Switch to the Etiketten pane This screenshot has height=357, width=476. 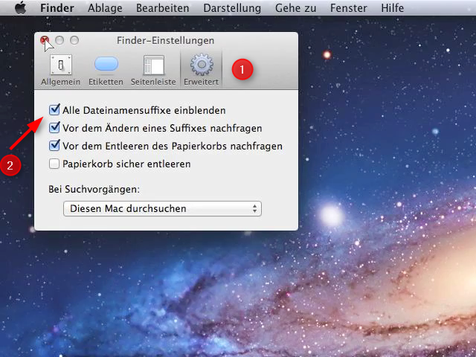pos(106,71)
